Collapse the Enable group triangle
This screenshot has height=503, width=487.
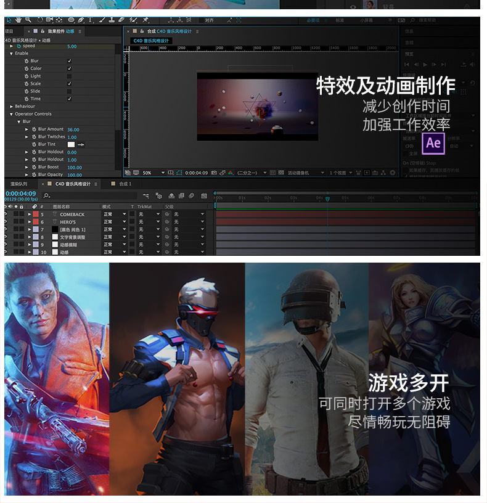[x=11, y=54]
